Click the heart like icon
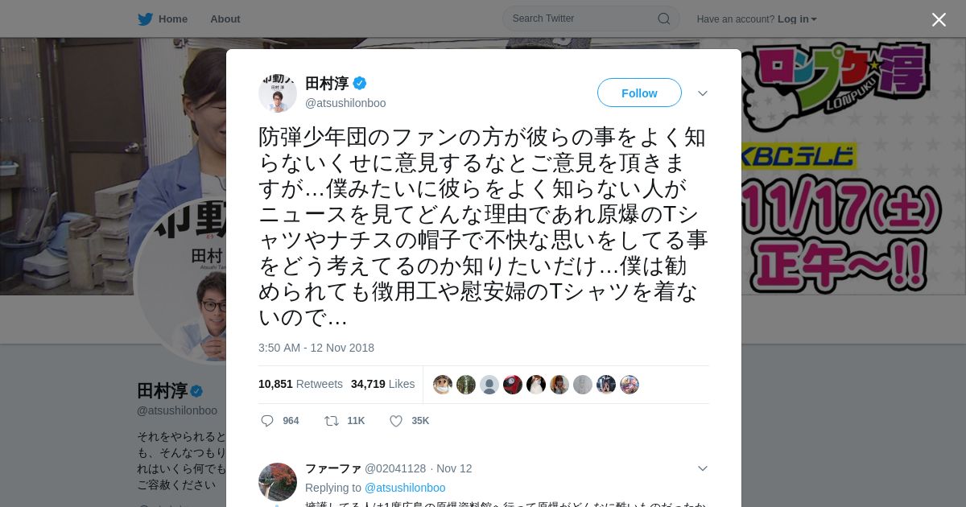The image size is (966, 507). pyautogui.click(x=396, y=421)
